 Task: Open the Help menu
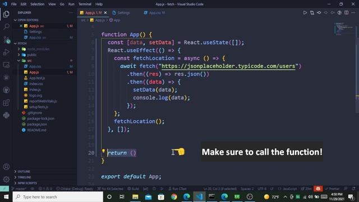(x=99, y=4)
